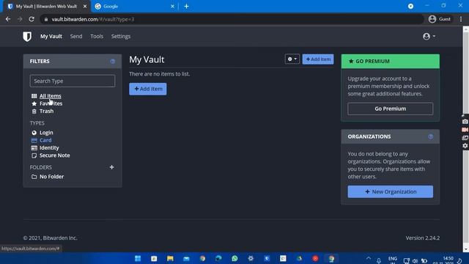This screenshot has height=264, width=469.
Task: Close the Bitwarden Web Vault tab
Action: point(85,7)
